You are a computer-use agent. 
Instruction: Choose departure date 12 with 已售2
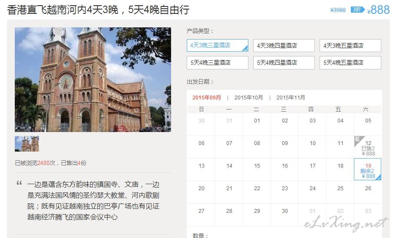pos(368,147)
